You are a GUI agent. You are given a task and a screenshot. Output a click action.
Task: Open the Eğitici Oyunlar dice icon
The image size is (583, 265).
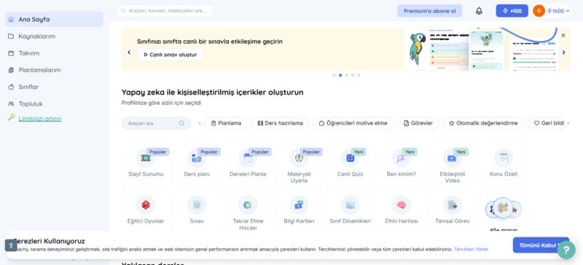pos(146,205)
